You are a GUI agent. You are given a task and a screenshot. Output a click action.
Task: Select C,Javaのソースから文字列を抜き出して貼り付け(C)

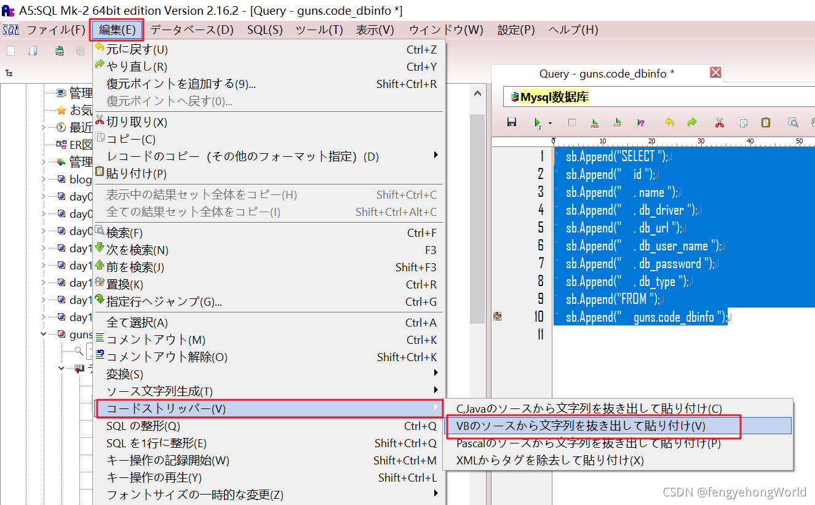618,409
